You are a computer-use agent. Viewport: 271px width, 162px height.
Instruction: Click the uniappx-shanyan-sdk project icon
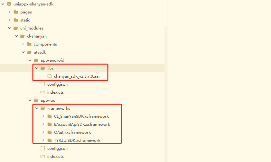9,4
